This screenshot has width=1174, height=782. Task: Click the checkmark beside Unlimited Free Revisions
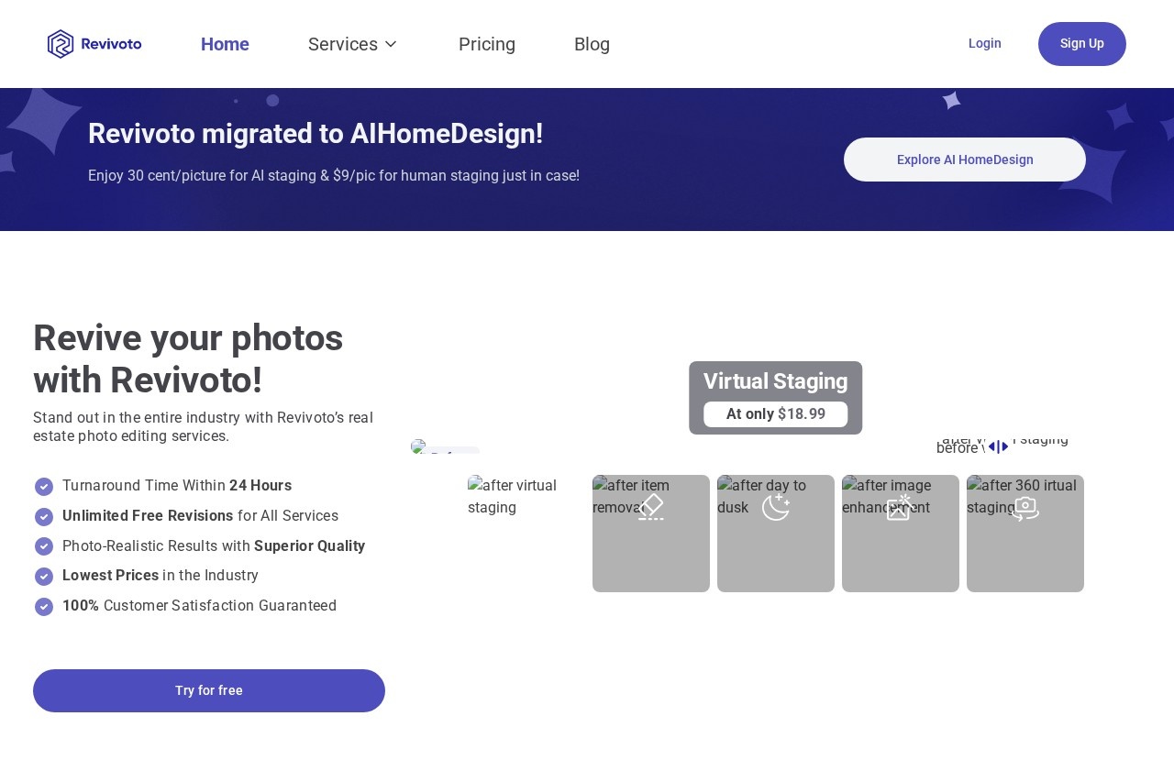pos(44,517)
